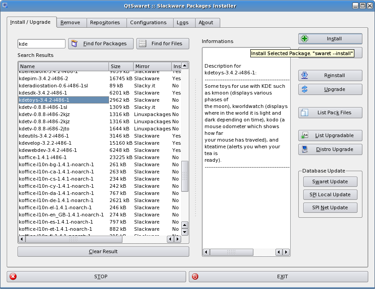Click the Swaret Update button

(x=330, y=181)
